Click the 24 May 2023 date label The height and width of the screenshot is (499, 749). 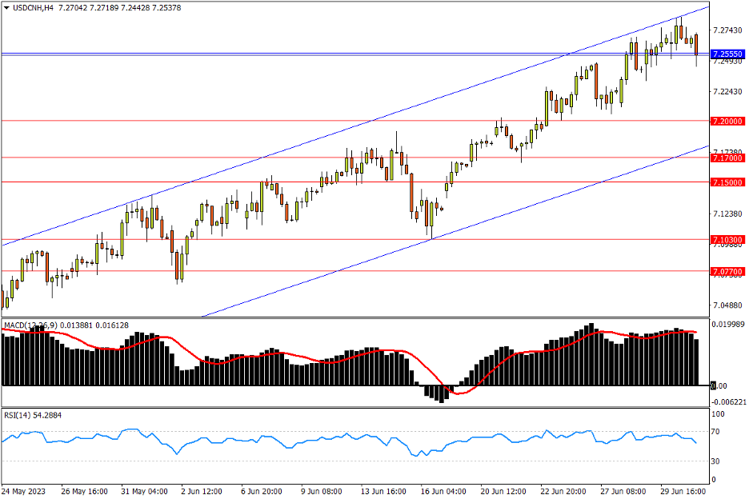[23, 490]
